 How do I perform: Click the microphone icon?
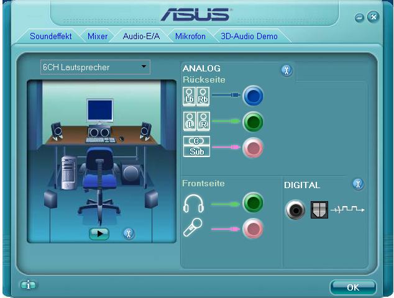pyautogui.click(x=193, y=227)
